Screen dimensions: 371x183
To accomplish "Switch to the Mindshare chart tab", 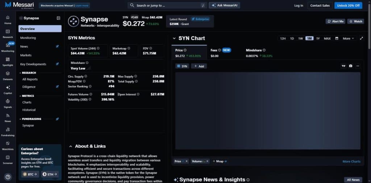I will (259, 53).
